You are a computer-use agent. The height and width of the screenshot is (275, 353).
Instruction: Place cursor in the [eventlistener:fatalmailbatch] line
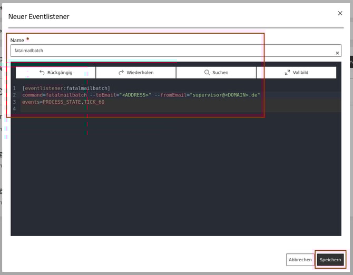pyautogui.click(x=66, y=88)
